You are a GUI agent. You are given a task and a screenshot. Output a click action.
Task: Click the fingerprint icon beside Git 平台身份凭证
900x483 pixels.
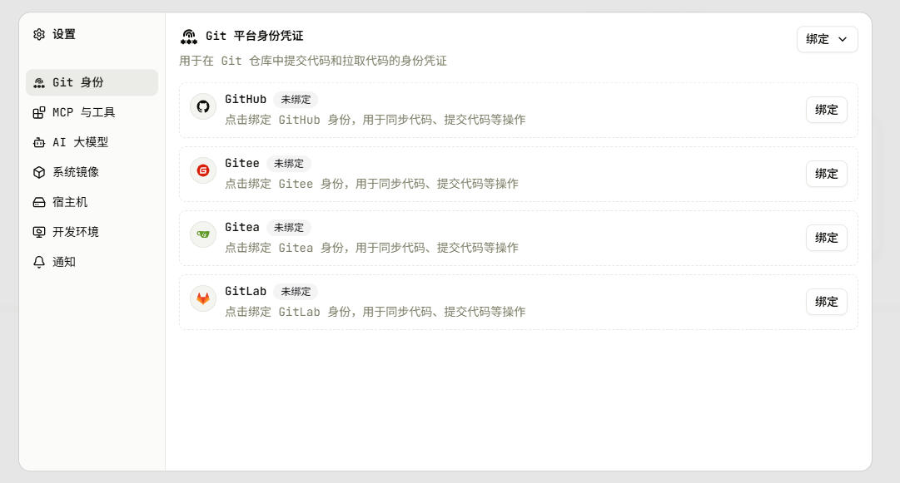[189, 37]
